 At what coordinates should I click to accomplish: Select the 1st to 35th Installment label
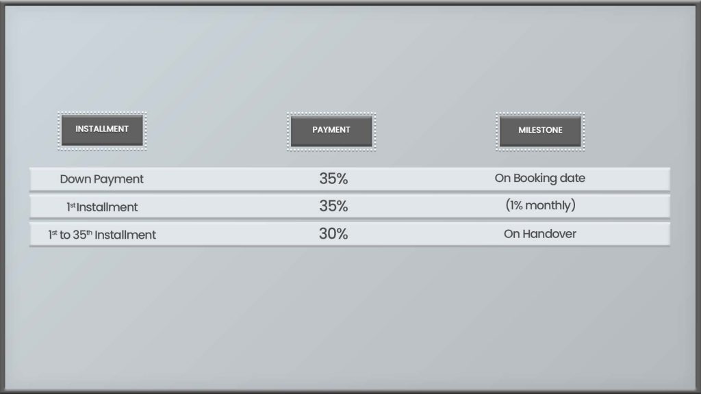[102, 235]
